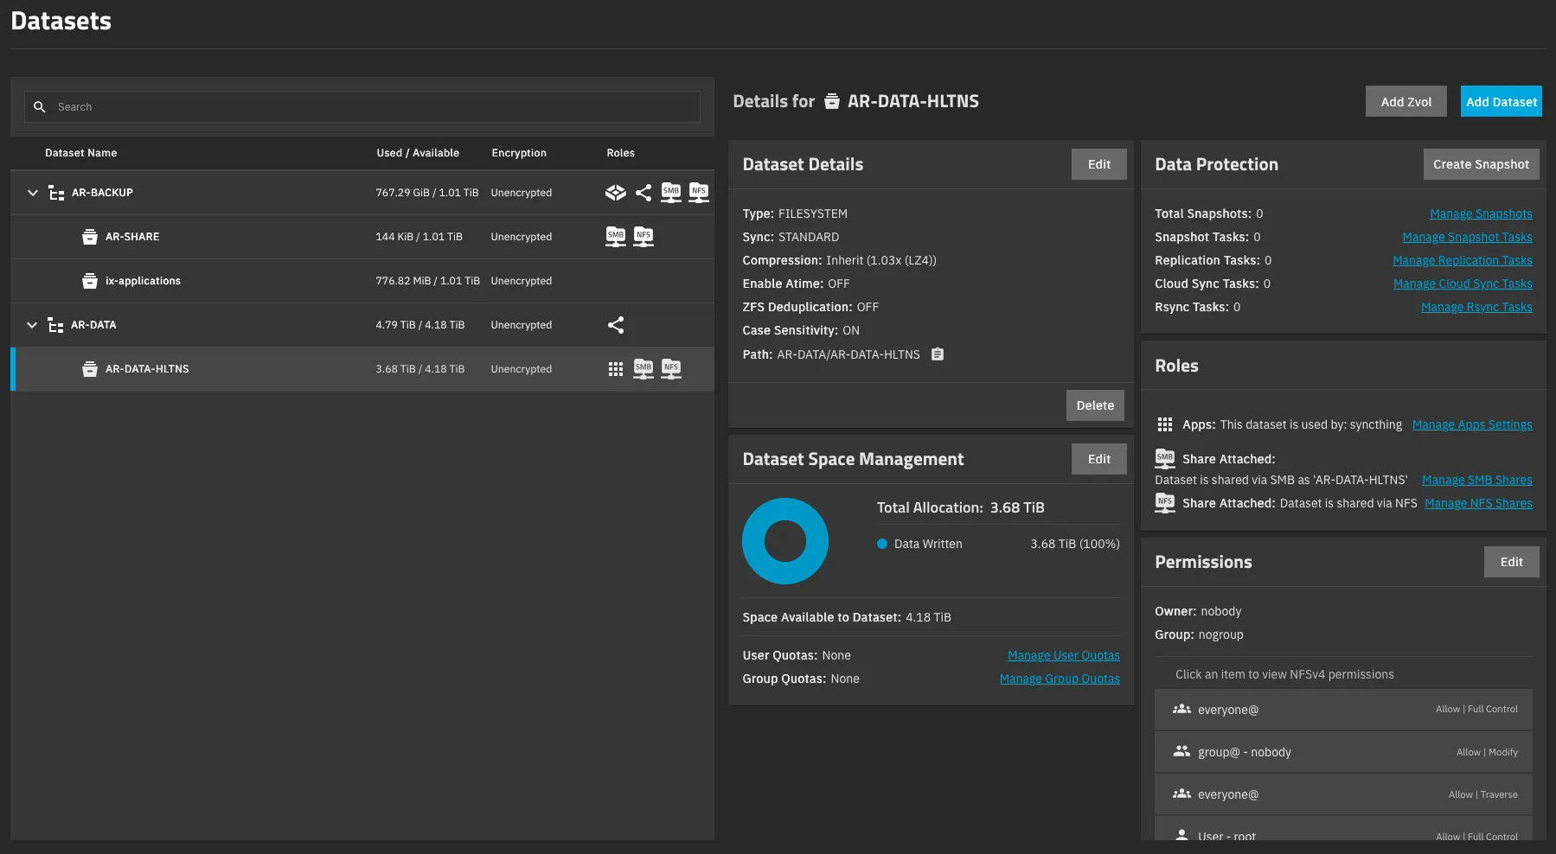
Task: Click the VM/box icon on AR-BACKUP row
Action: [615, 193]
